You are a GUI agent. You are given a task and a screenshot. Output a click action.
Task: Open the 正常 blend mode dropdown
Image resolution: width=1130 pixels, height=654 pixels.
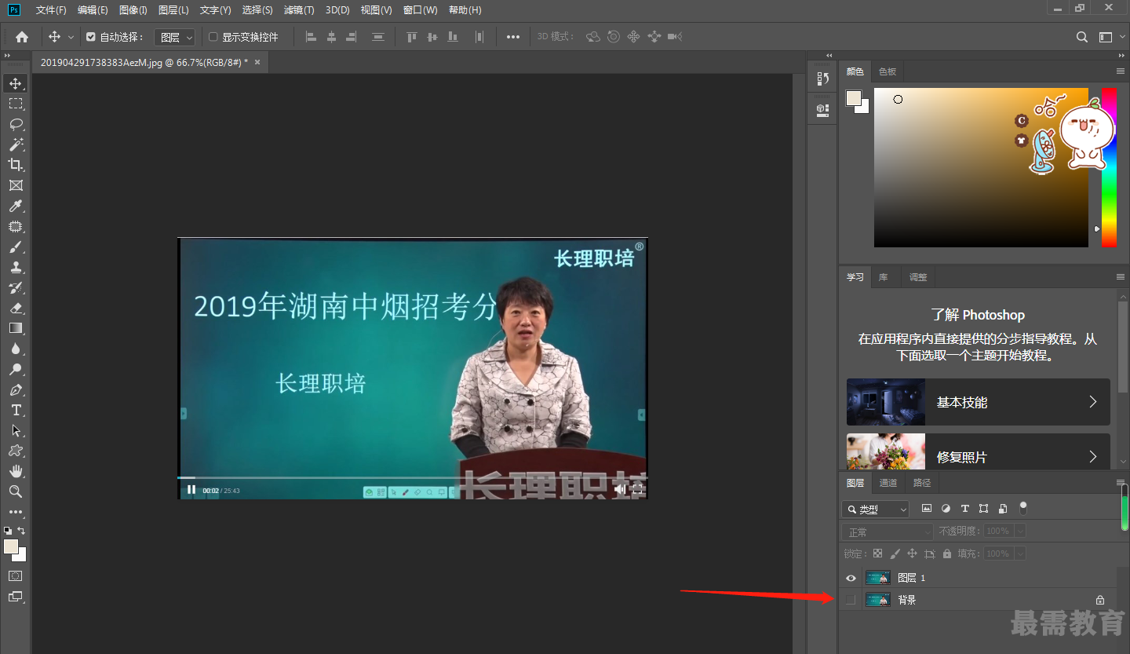887,532
